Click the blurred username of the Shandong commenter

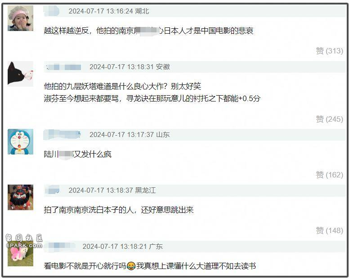coord(63,135)
